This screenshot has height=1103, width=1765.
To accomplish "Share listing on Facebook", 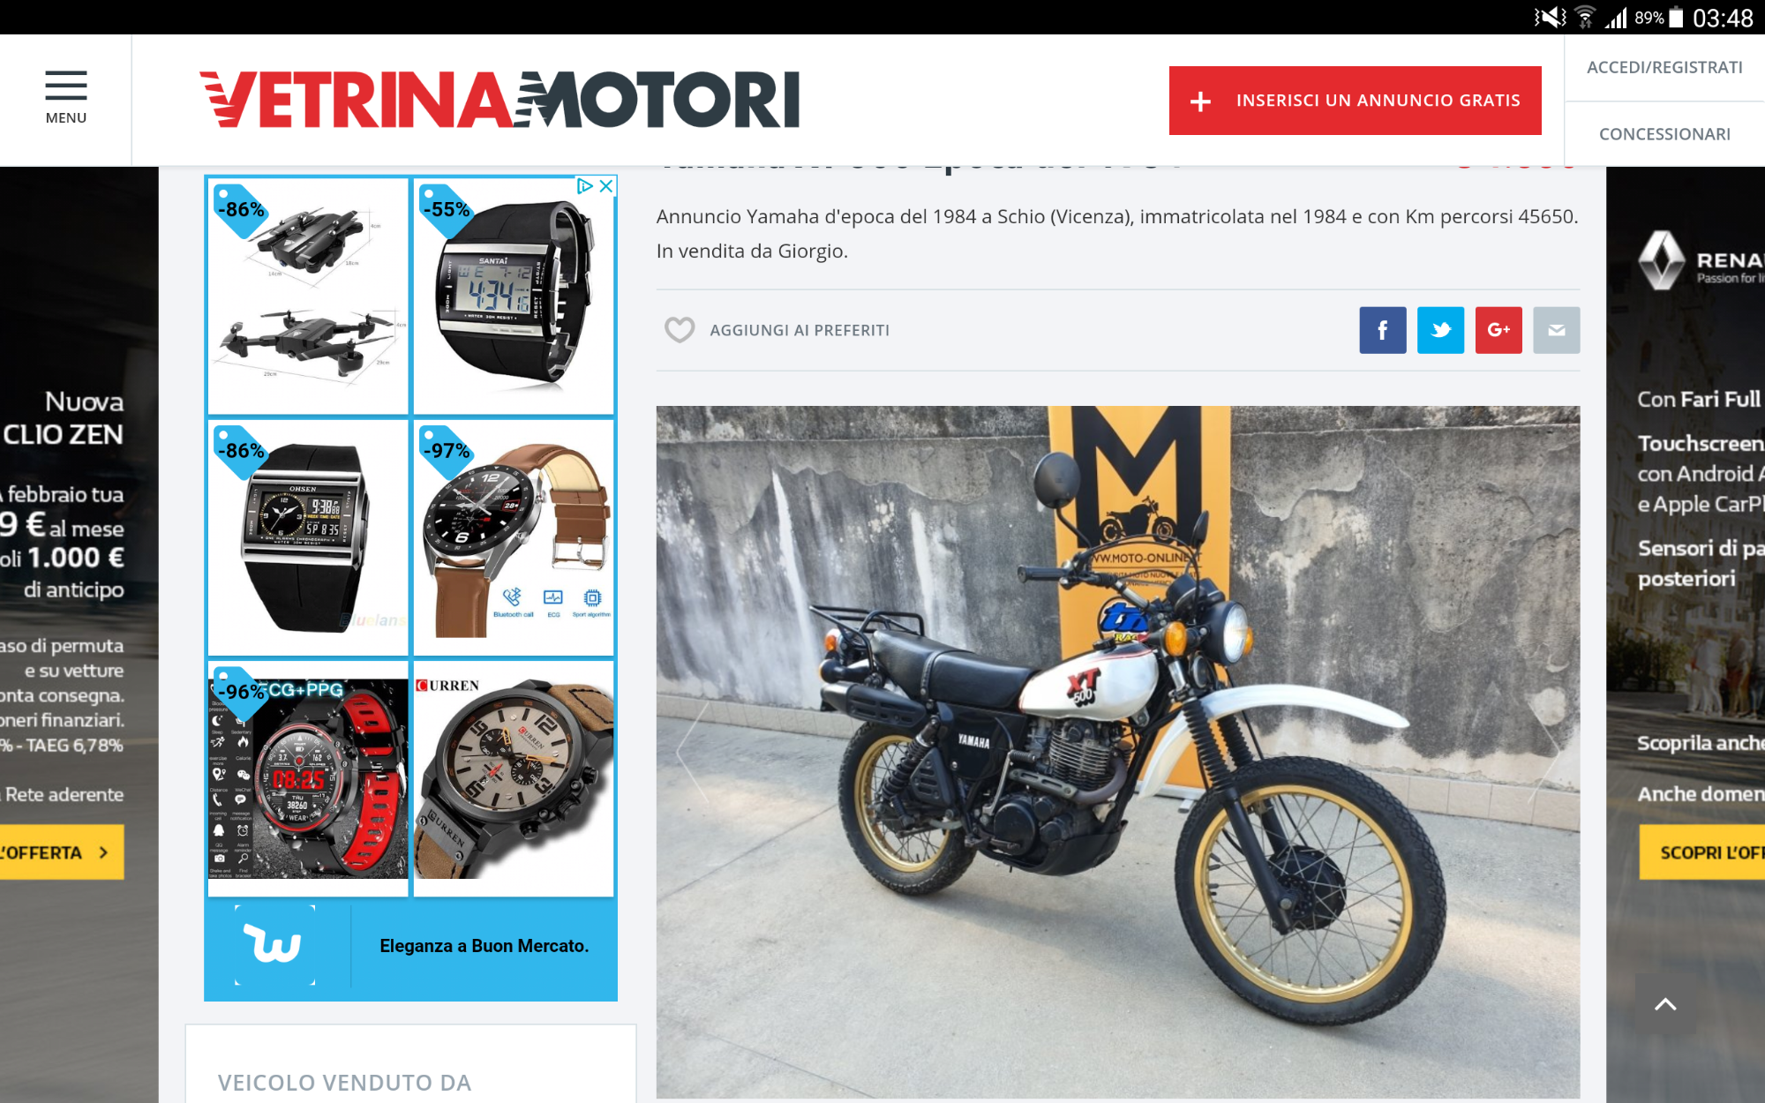I will click(1382, 330).
